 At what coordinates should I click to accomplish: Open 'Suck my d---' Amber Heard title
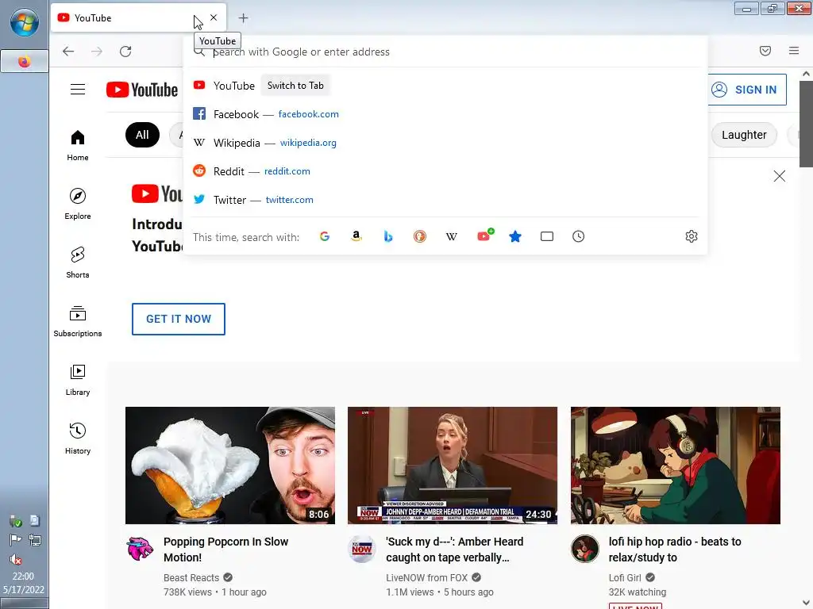[x=455, y=550]
